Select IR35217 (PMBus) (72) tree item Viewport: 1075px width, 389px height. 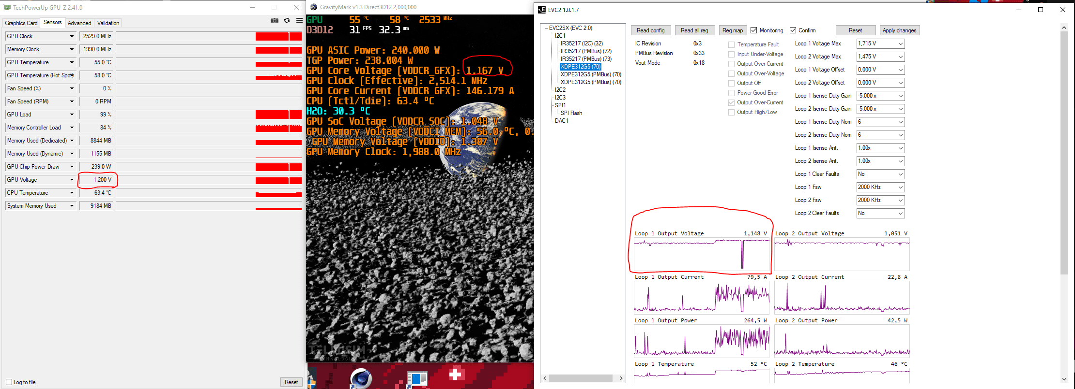586,51
